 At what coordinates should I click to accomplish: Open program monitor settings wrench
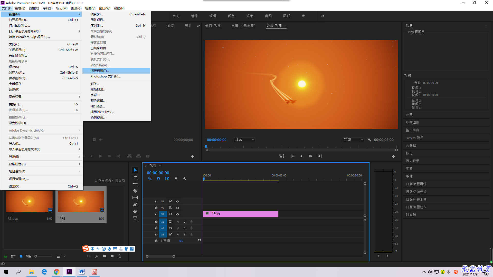369,140
